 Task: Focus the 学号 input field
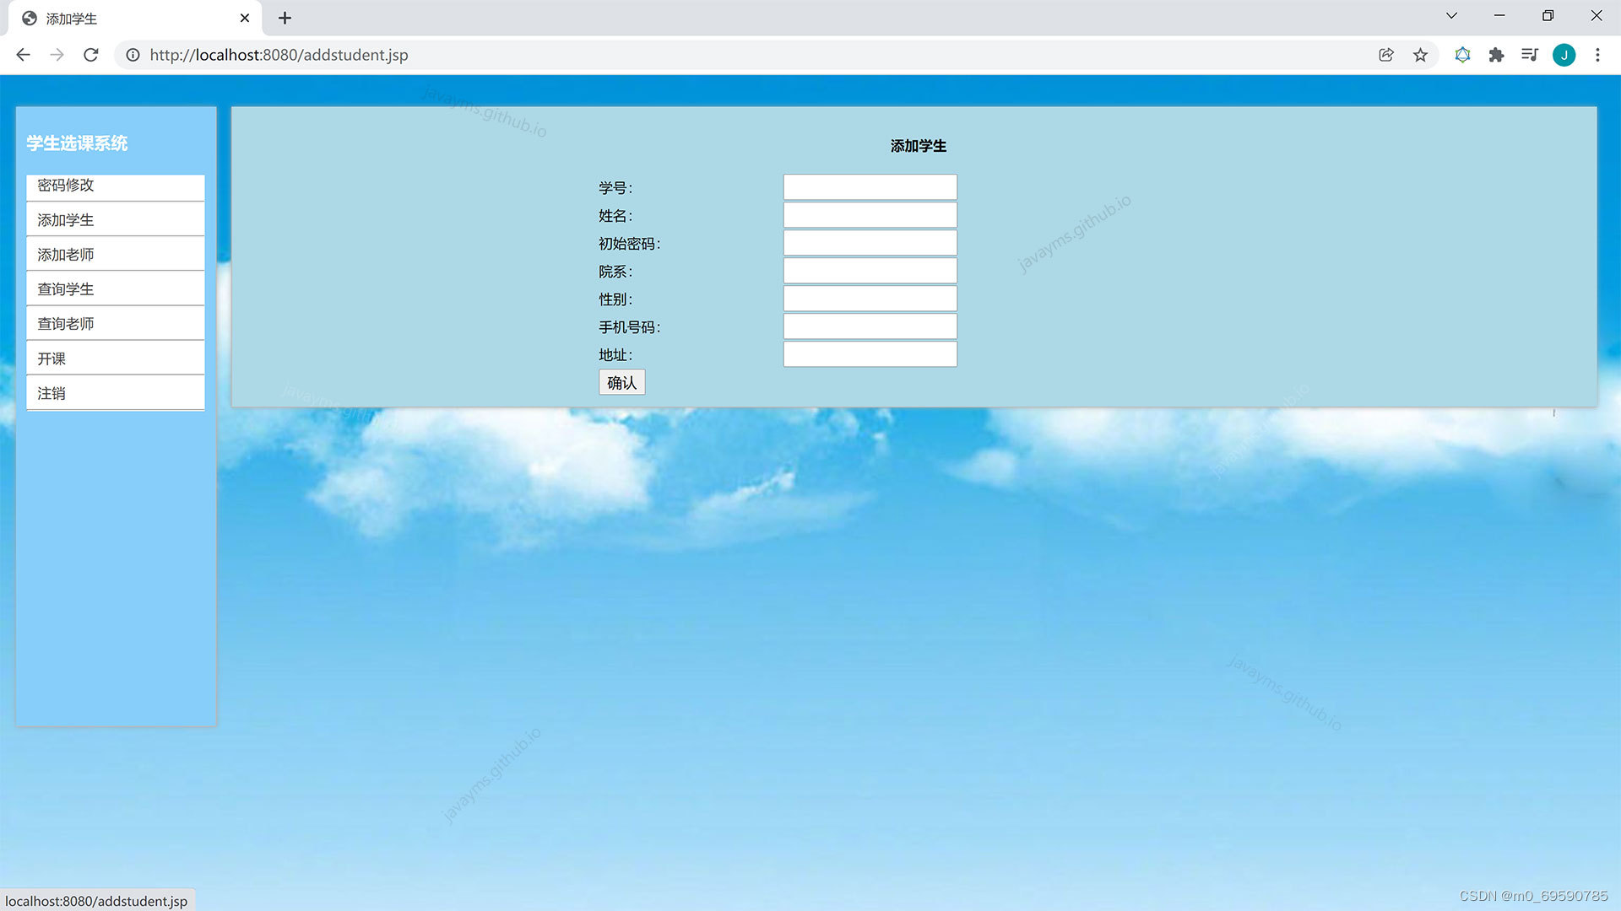pos(870,187)
